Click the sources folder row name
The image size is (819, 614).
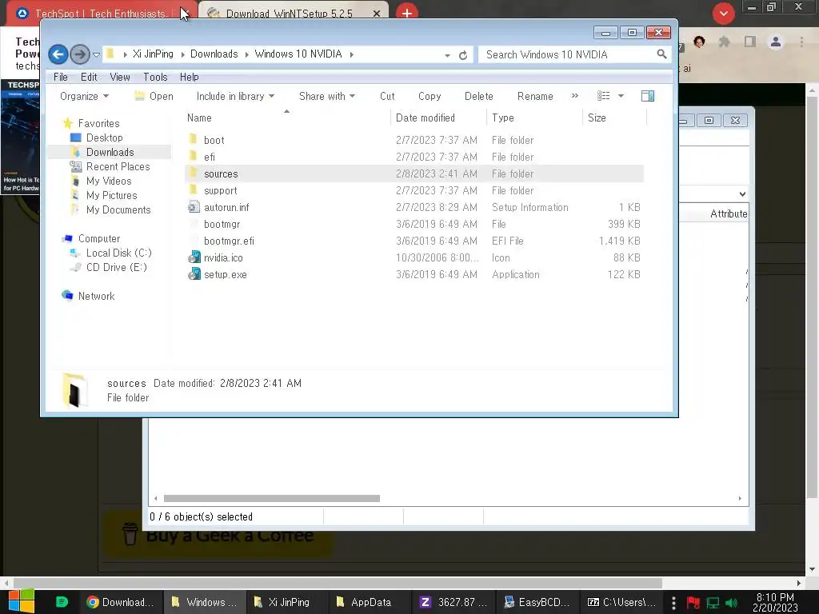221,173
